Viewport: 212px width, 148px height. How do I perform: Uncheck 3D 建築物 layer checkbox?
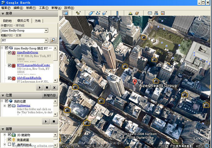click(9, 135)
